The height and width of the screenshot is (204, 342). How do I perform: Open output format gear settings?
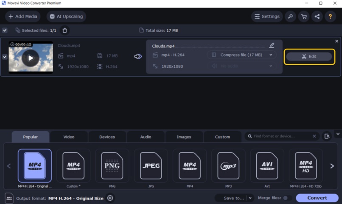tap(110, 198)
